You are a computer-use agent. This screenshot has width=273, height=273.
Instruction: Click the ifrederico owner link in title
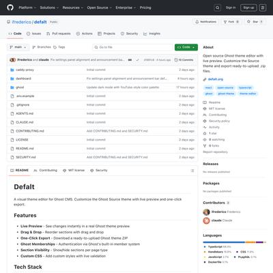[x=21, y=22]
